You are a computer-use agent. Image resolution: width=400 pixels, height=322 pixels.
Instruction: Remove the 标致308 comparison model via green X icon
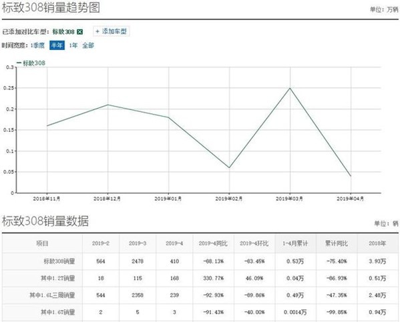[80, 32]
